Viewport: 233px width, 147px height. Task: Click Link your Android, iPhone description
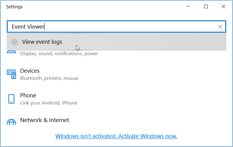[49, 103]
